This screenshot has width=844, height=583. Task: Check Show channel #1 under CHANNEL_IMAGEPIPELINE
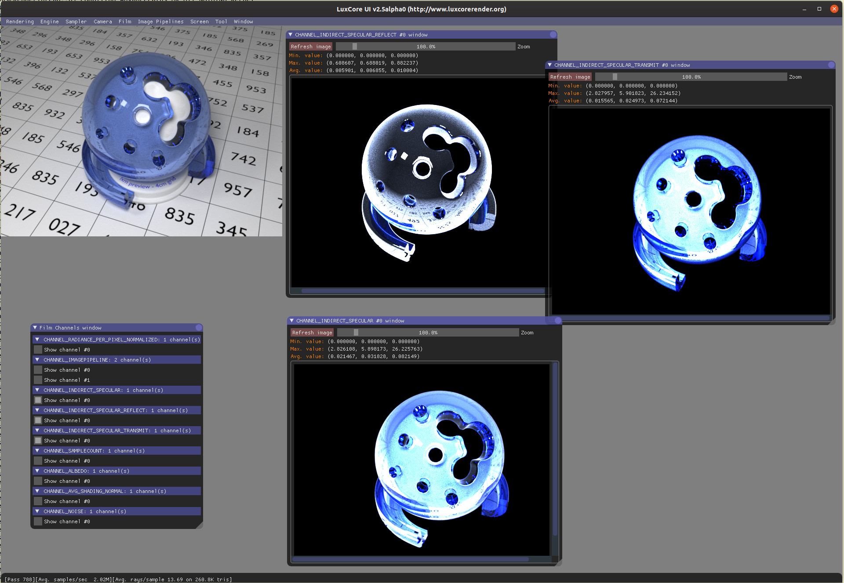click(38, 380)
